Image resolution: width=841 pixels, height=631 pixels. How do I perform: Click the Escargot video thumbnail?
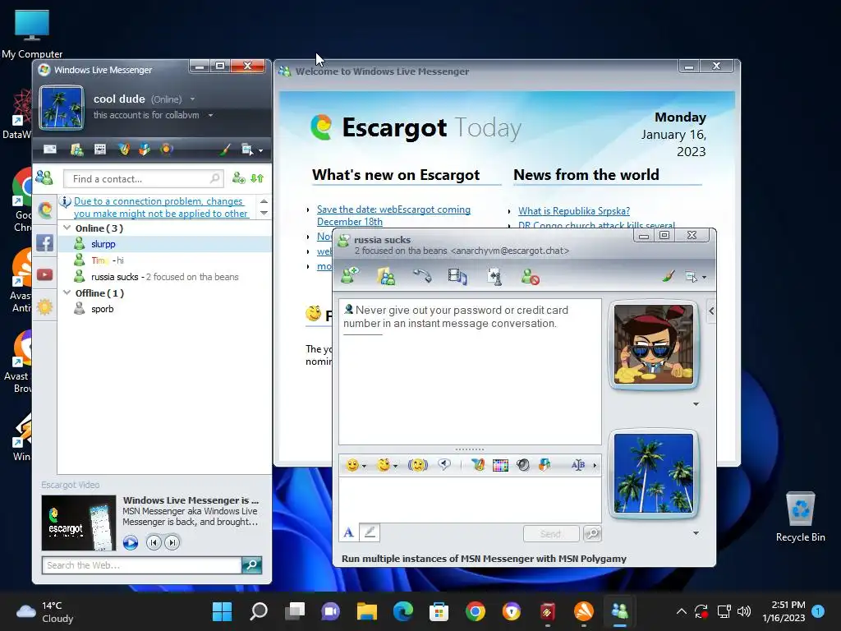click(x=79, y=523)
